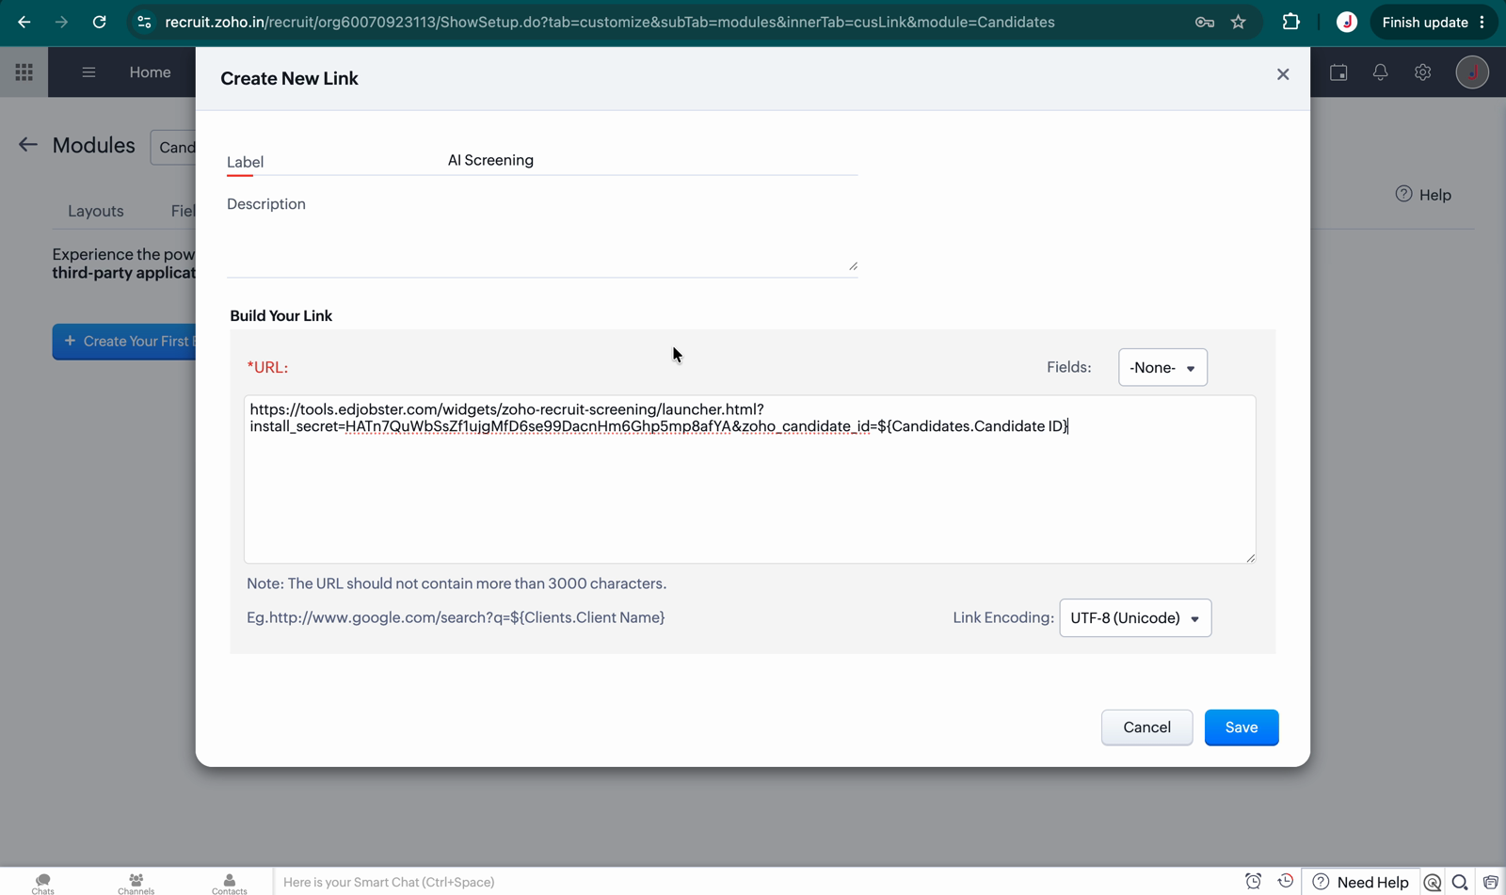The height and width of the screenshot is (895, 1506).
Task: Click the password key icon
Action: pyautogui.click(x=1205, y=22)
